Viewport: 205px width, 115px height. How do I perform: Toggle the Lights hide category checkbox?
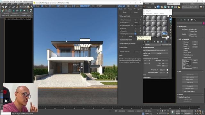coord(183,46)
